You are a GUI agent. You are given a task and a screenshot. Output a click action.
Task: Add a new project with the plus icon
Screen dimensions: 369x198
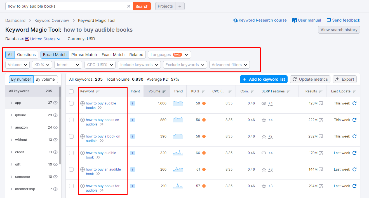180,6
